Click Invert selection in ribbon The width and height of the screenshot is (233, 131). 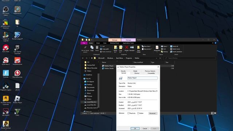176,52
